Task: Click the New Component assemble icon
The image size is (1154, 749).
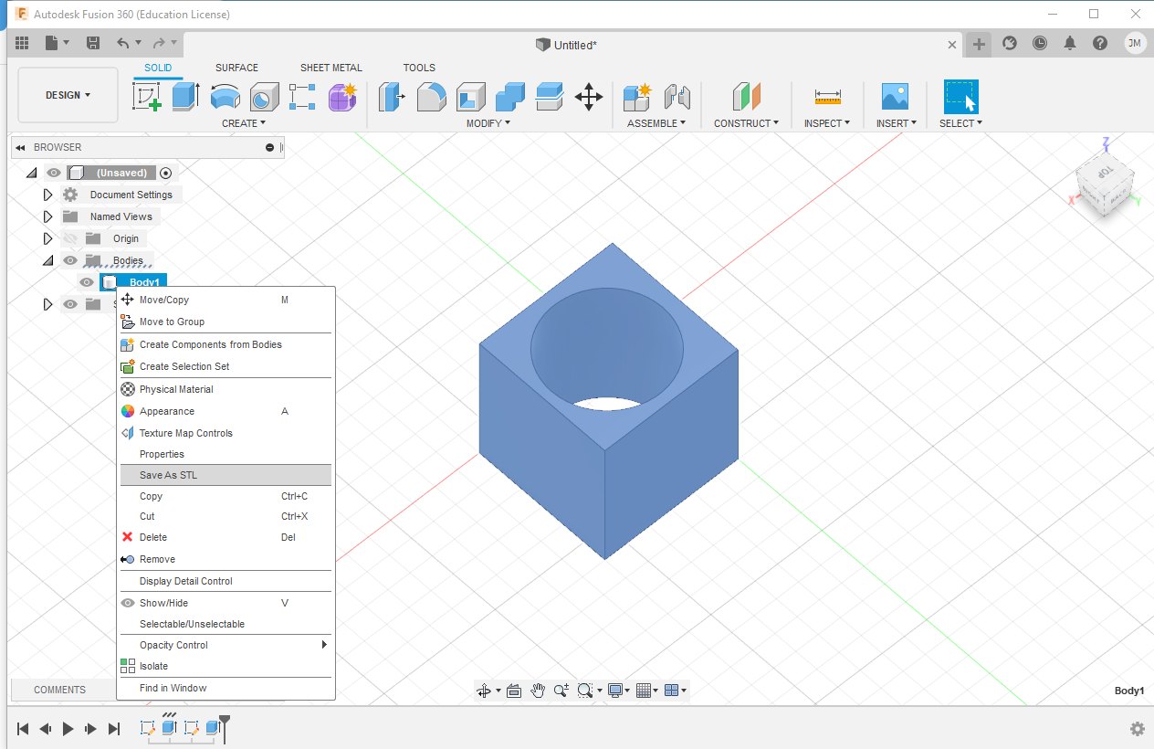Action: (x=637, y=96)
